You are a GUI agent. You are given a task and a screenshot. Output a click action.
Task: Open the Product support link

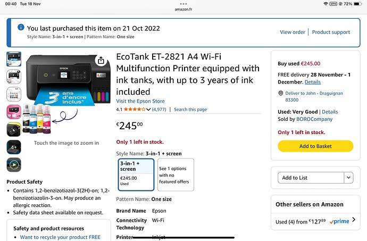pos(331,32)
